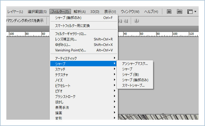
Task: Expand the ピクセレート submenu
Action: click(84, 86)
